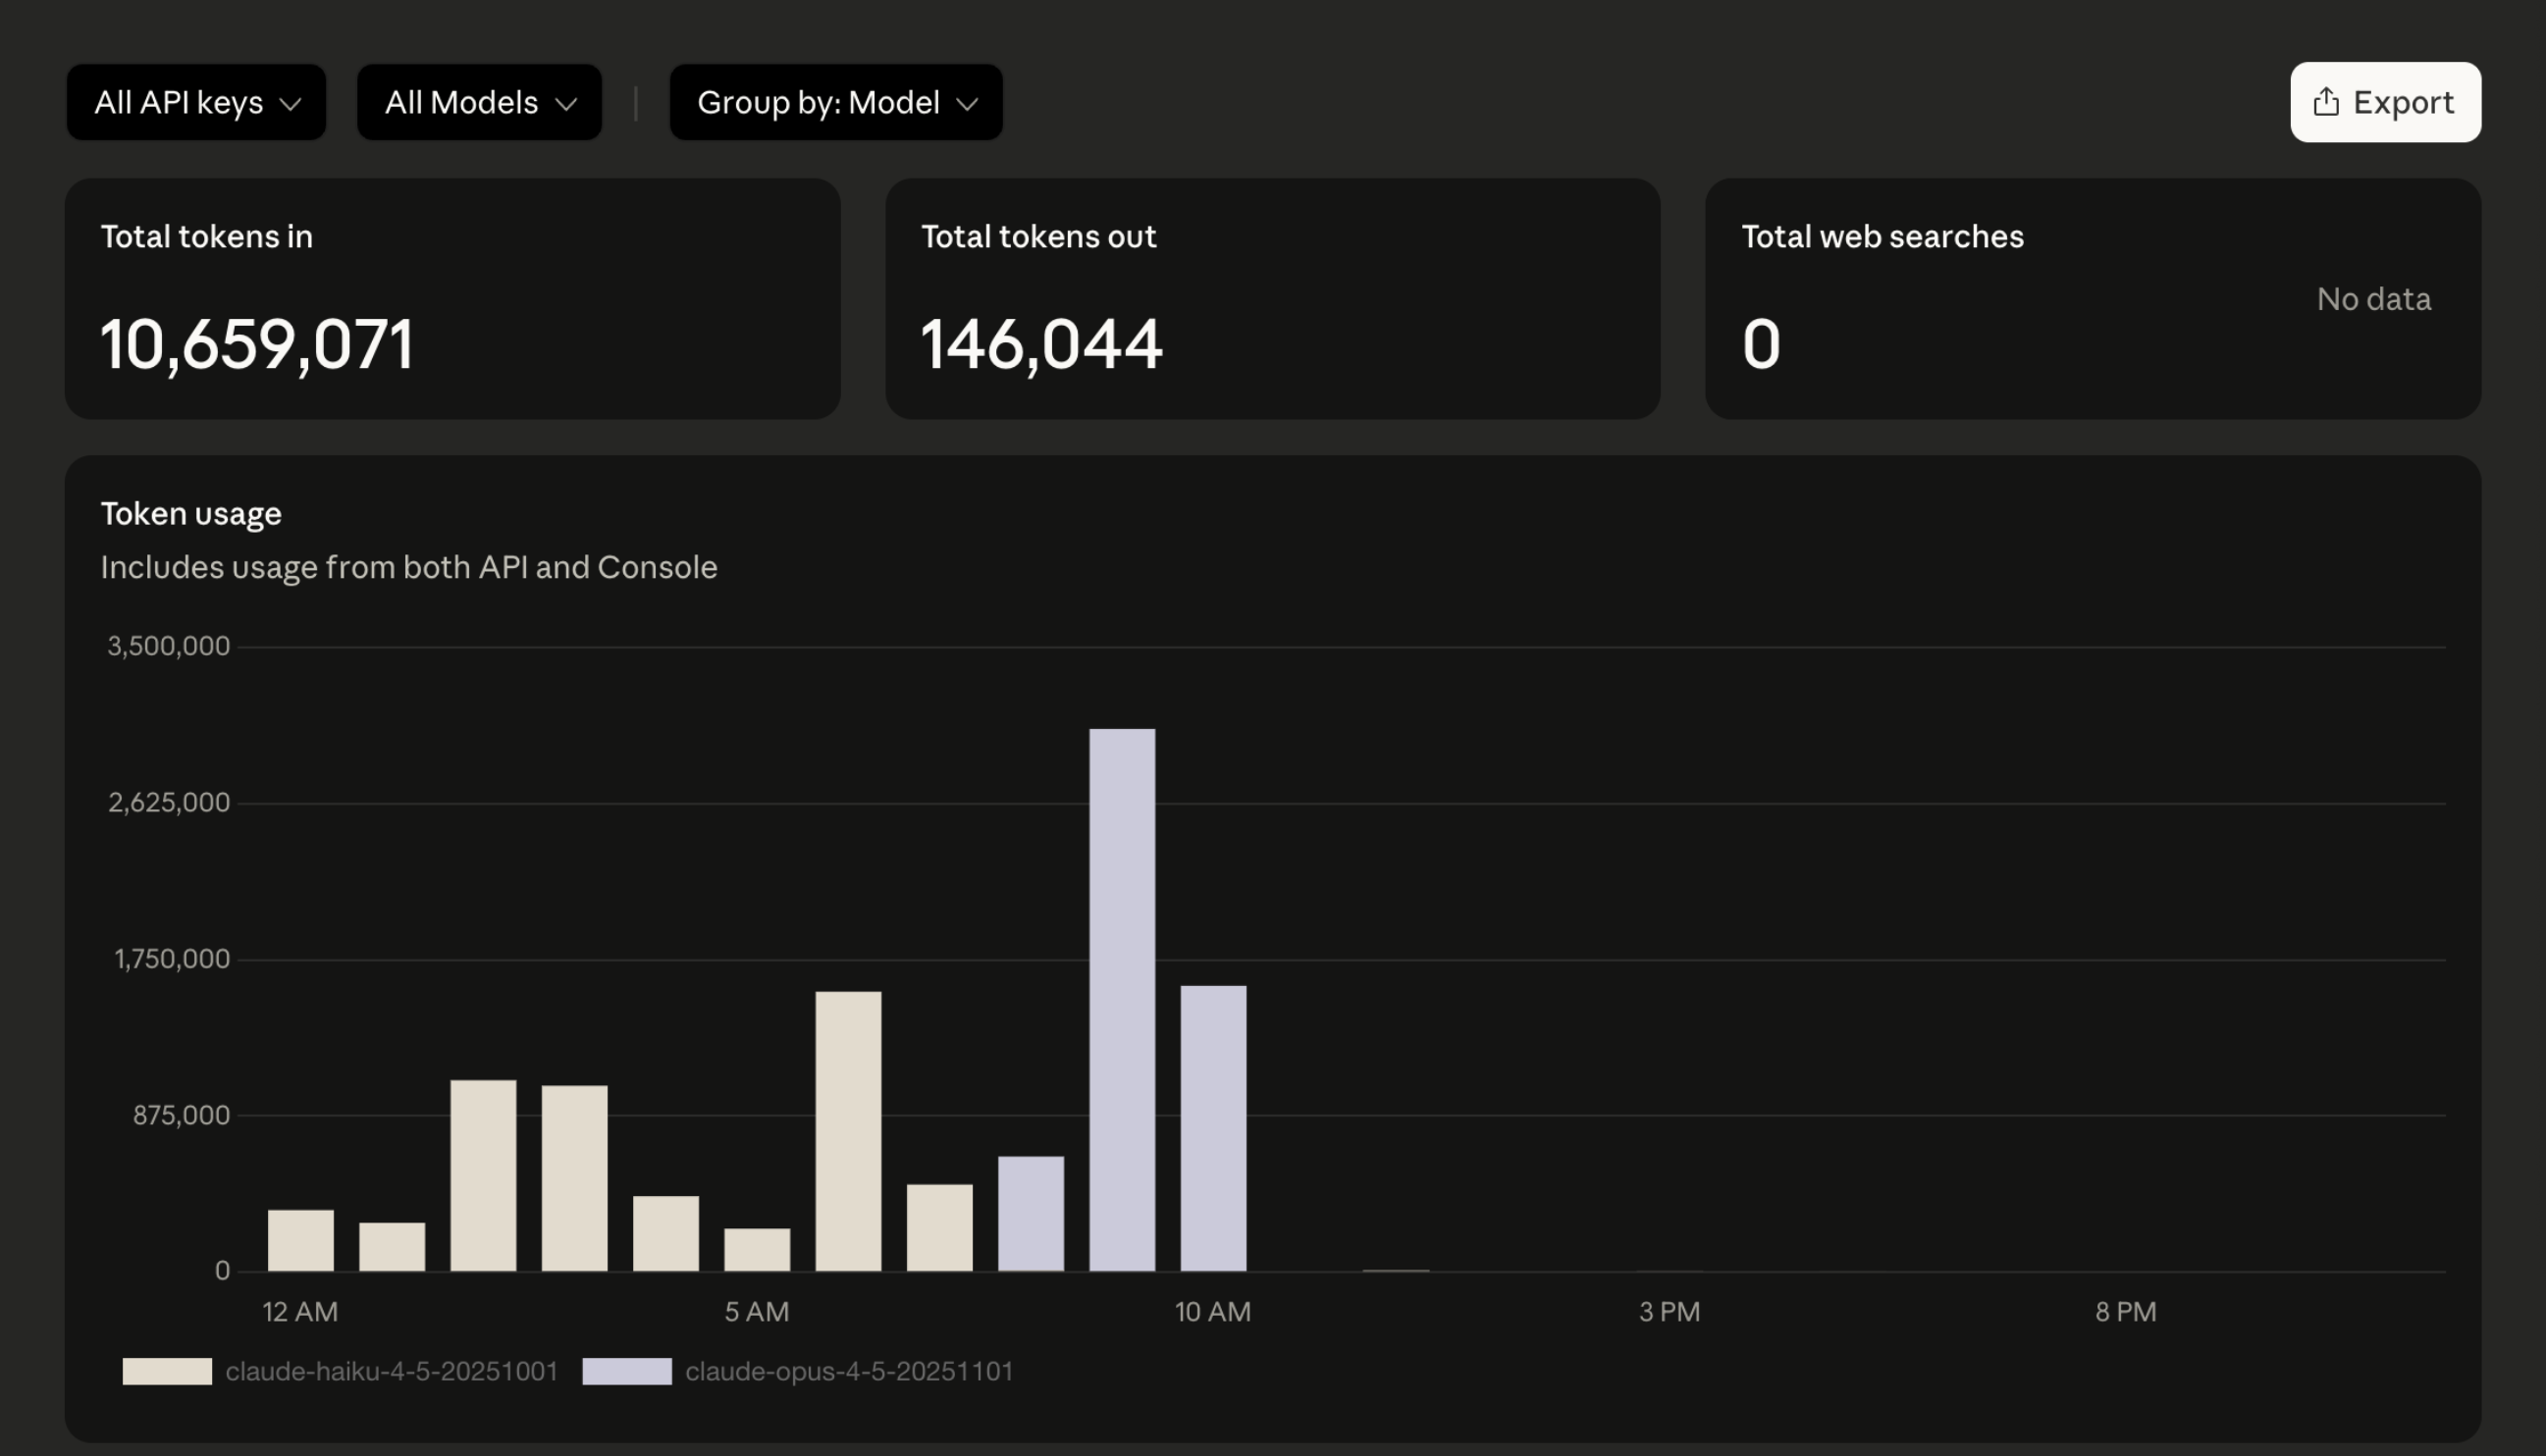Click the 5 AM haiku bar
Viewport: 2546px width, 1456px height.
757,1249
